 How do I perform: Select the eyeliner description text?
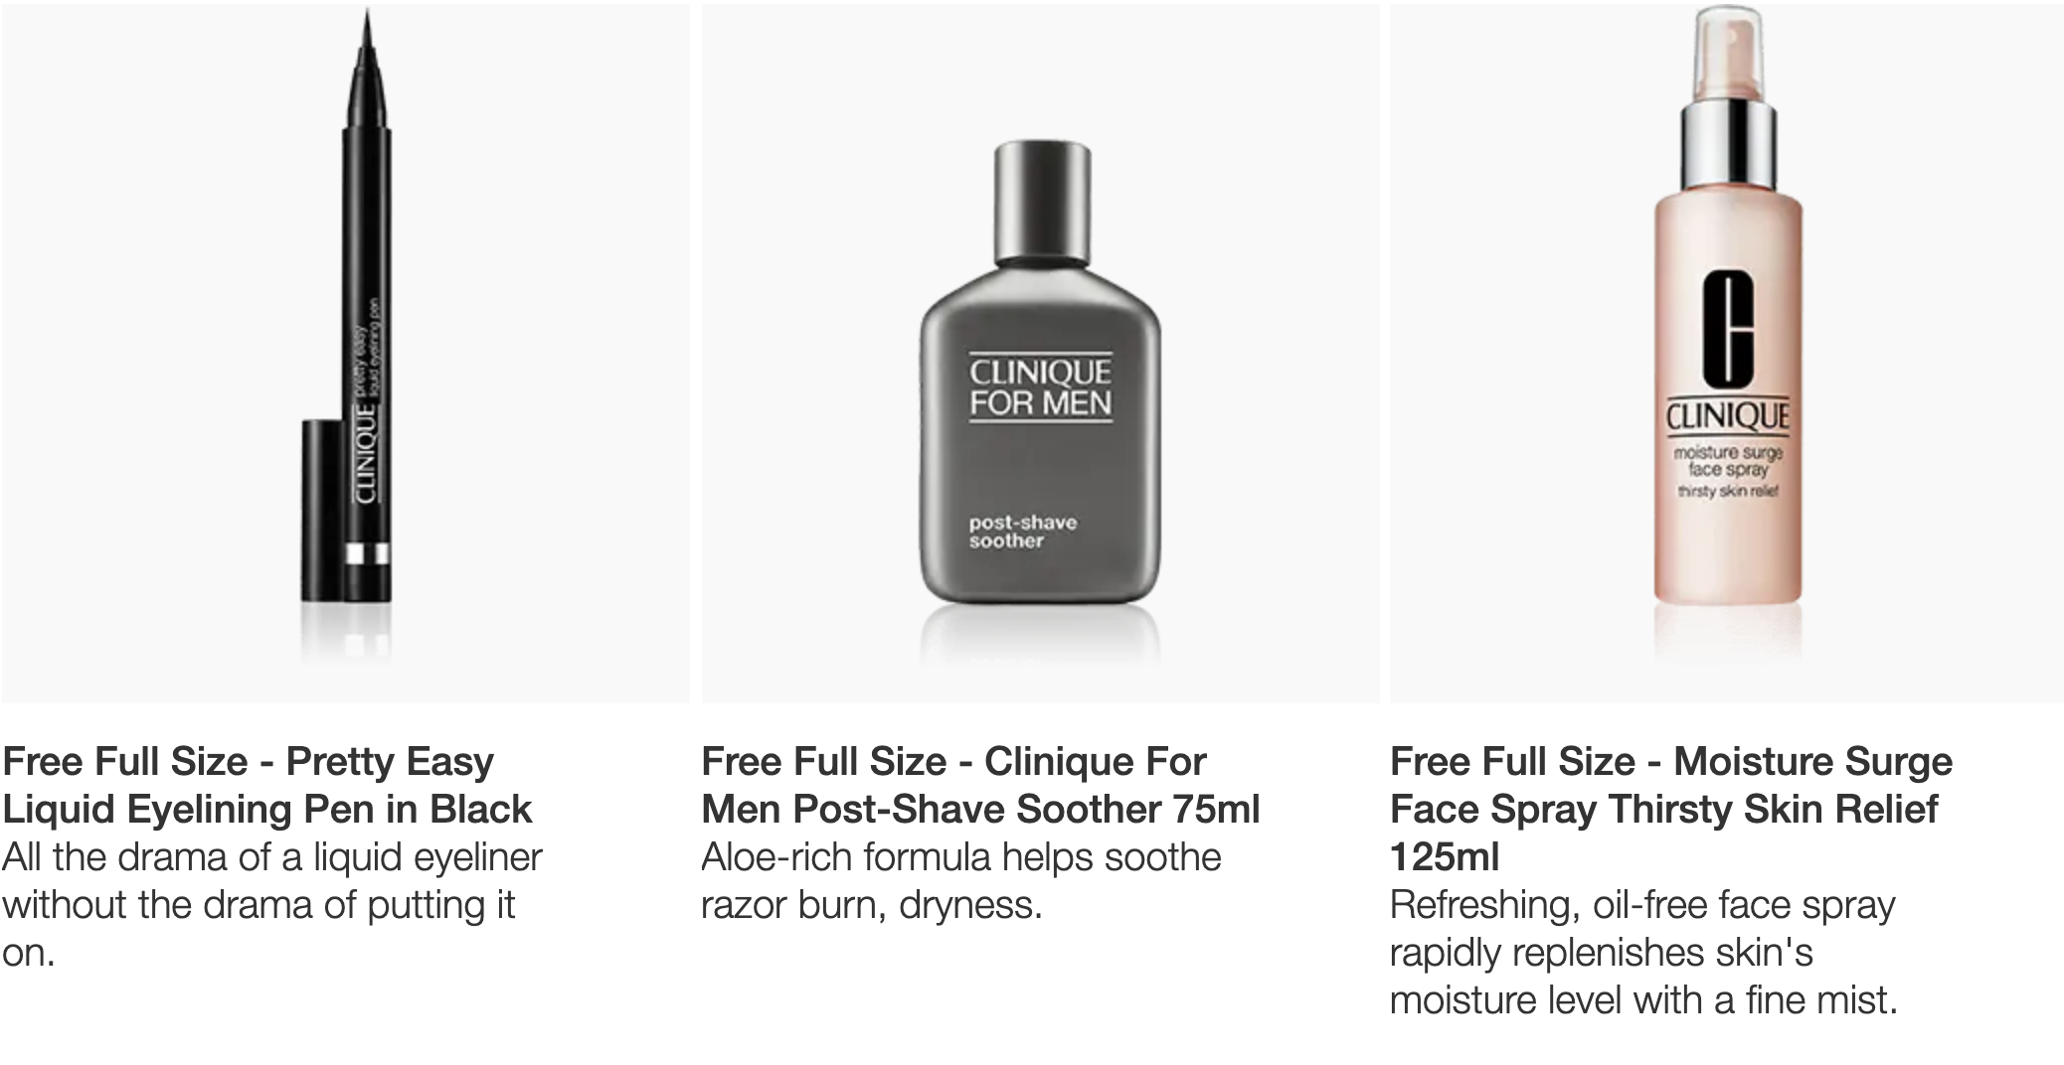(272, 904)
